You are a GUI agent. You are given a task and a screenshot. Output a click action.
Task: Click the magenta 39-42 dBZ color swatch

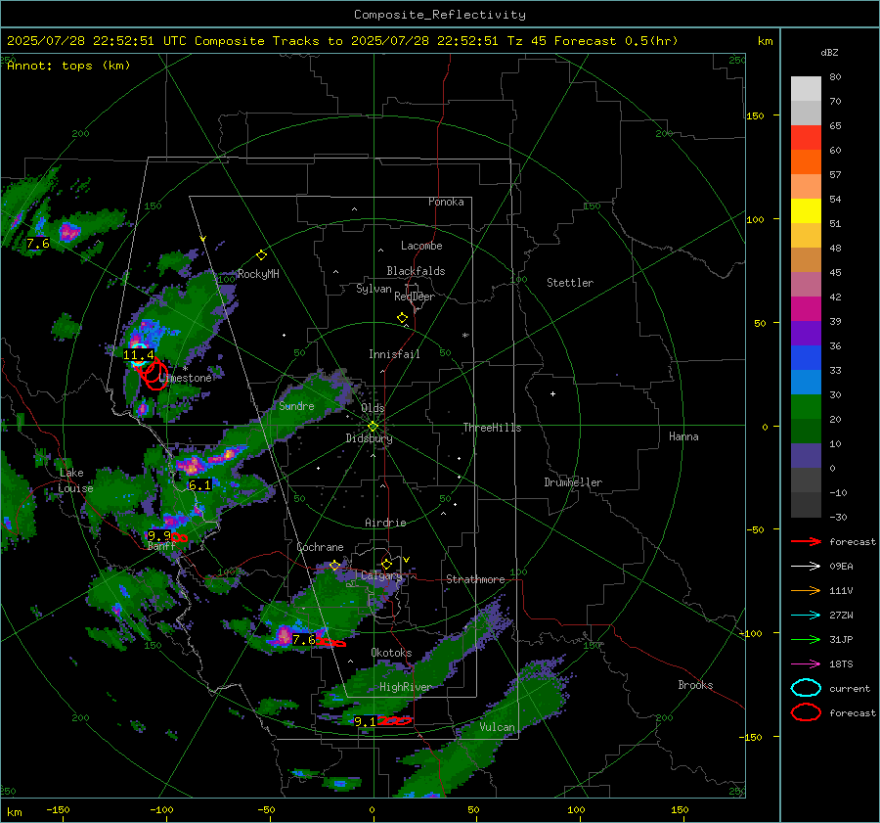[806, 309]
